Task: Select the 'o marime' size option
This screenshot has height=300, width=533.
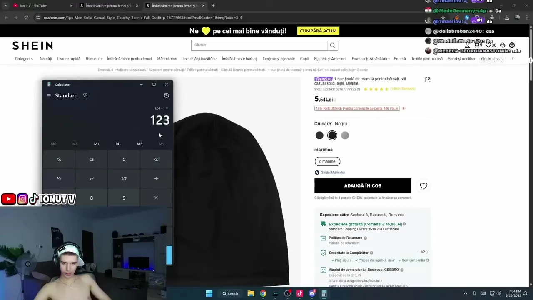Action: 327,161
